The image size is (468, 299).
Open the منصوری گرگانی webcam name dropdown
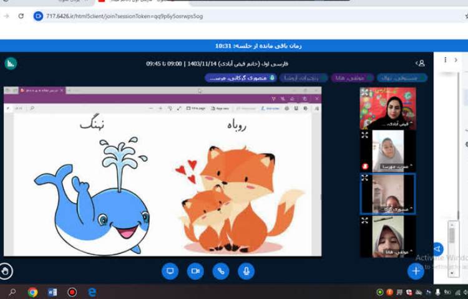point(397,209)
